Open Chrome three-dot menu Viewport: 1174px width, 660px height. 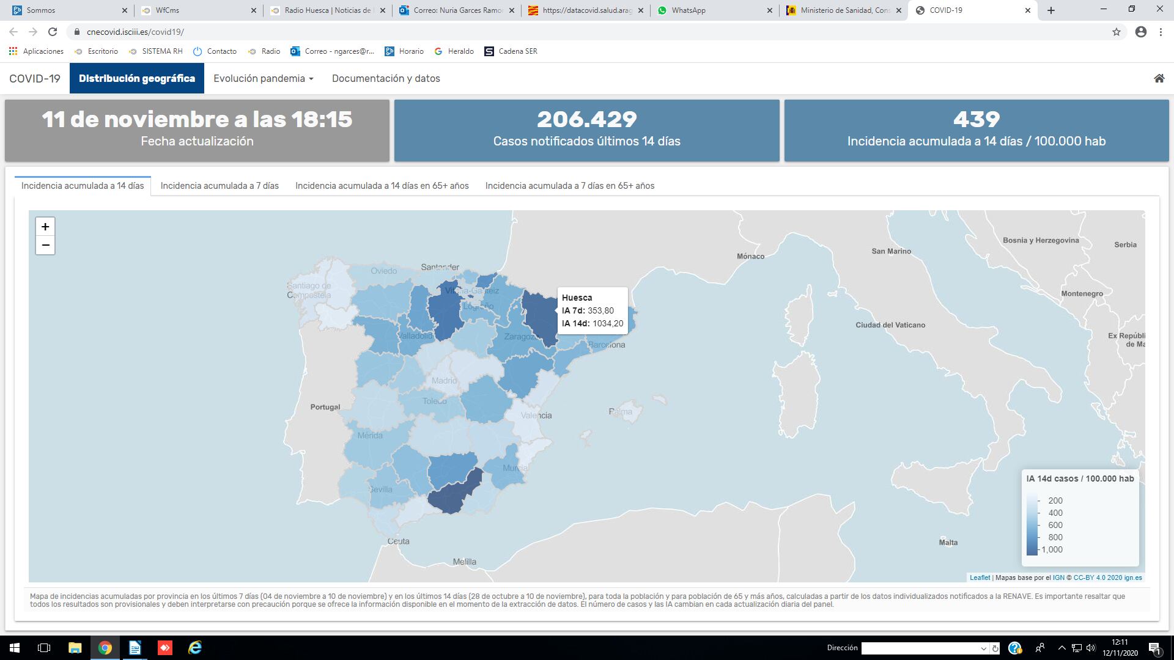(x=1161, y=32)
